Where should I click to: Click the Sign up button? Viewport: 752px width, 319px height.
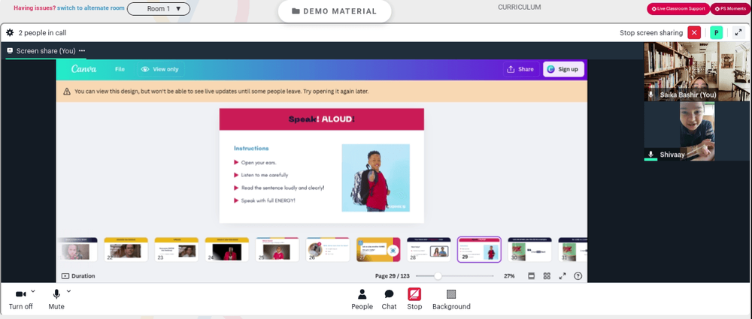coord(563,70)
